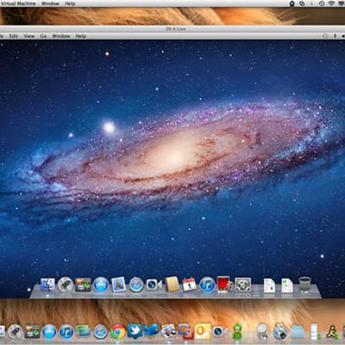Open Launchpad in the host Mac dock
Viewport: 345px width, 345px height.
[15, 332]
